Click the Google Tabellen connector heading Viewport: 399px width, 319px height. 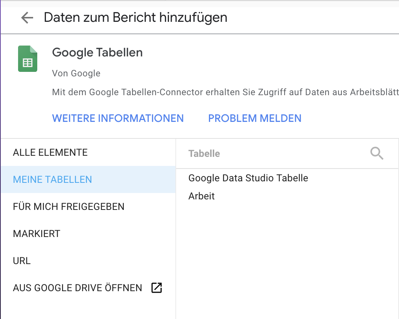[x=97, y=52]
